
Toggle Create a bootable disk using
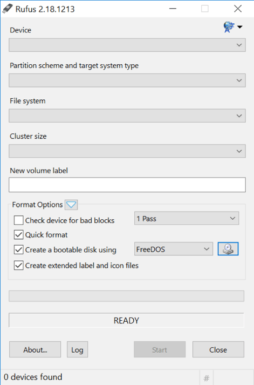pyautogui.click(x=19, y=249)
